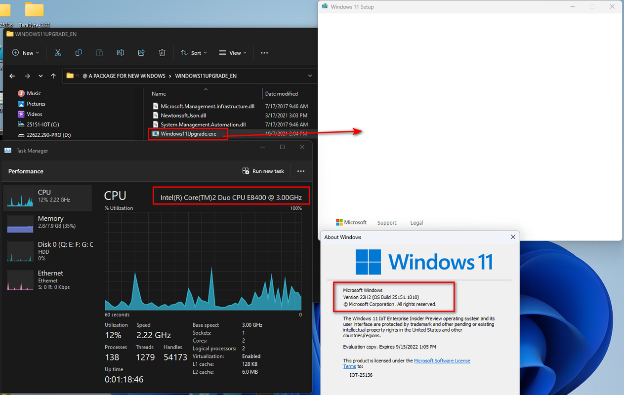Open the New dropdown in File Explorer
The image size is (624, 395).
[x=25, y=53]
